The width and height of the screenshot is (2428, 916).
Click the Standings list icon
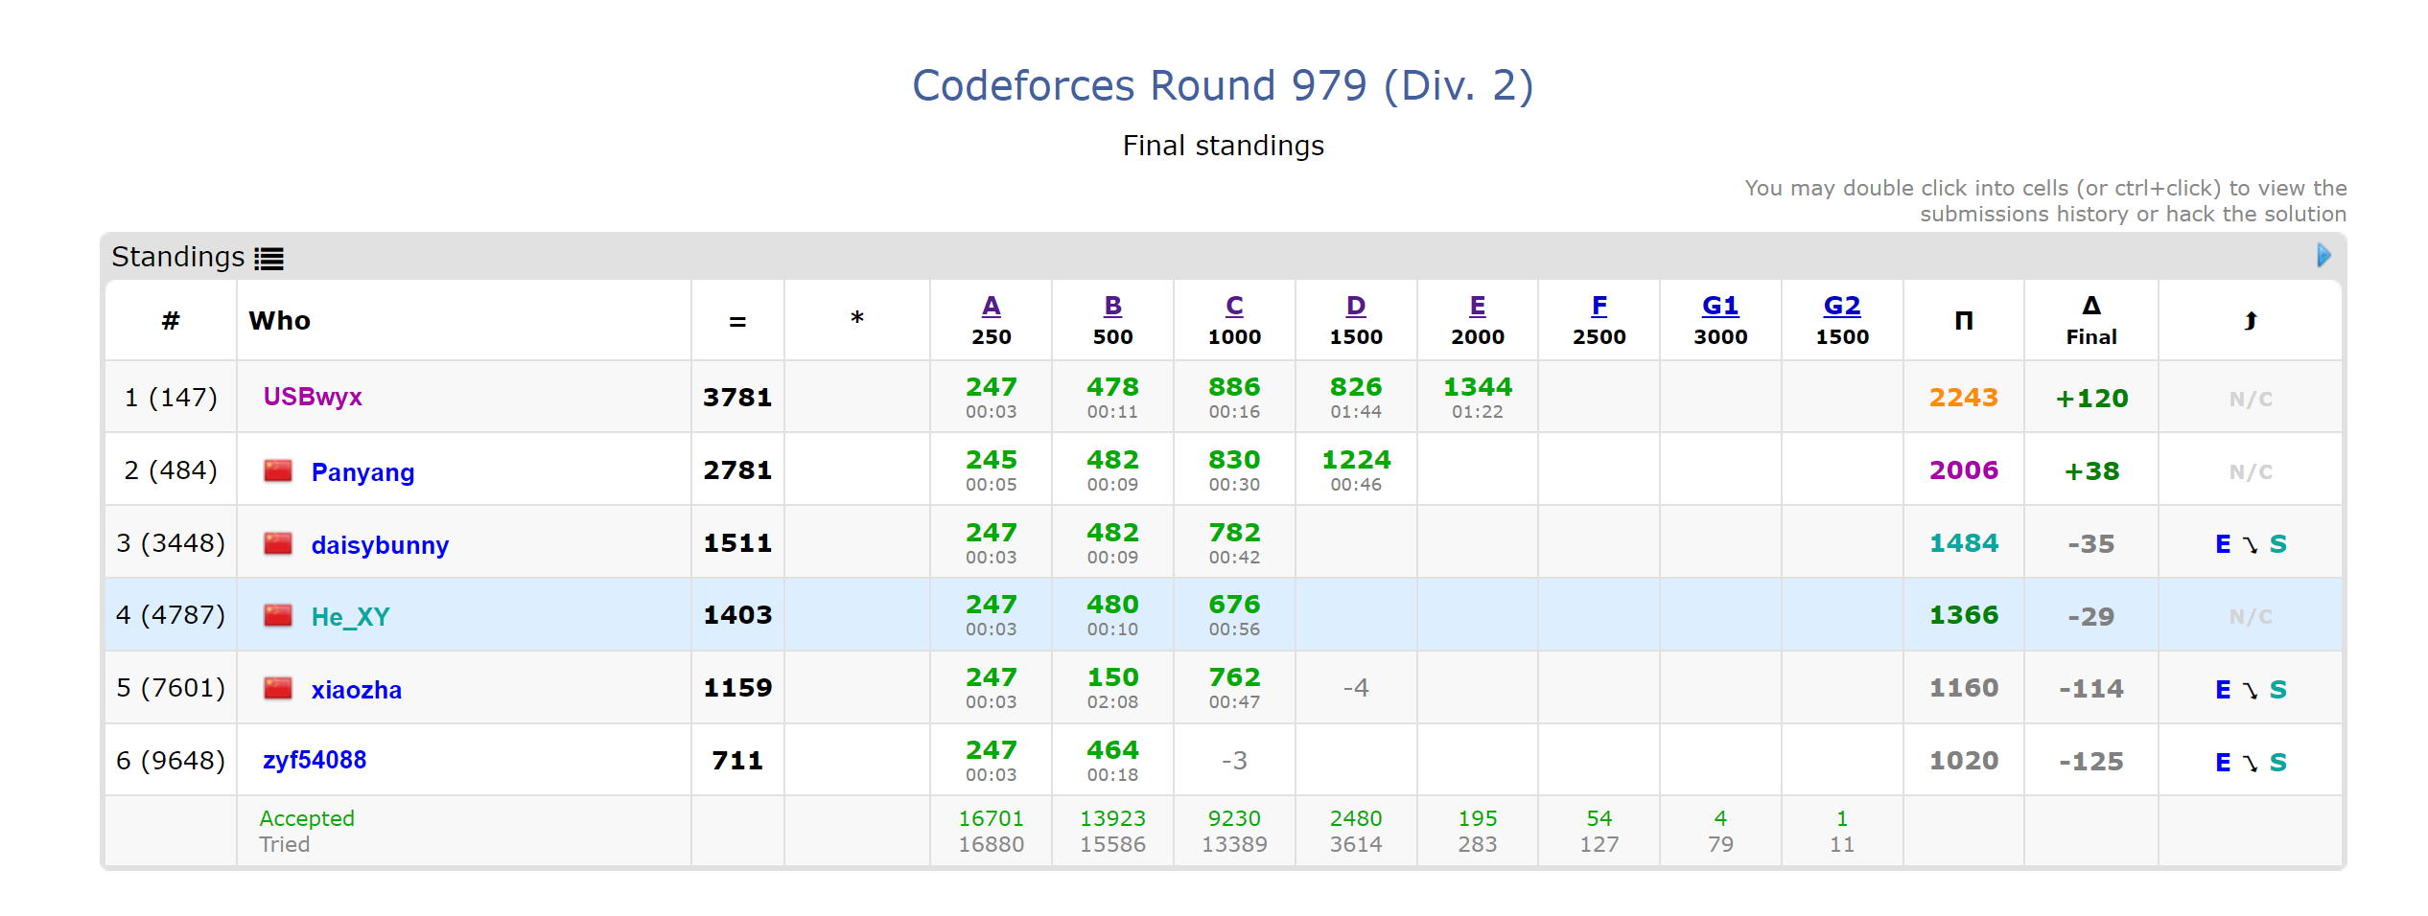pos(268,259)
